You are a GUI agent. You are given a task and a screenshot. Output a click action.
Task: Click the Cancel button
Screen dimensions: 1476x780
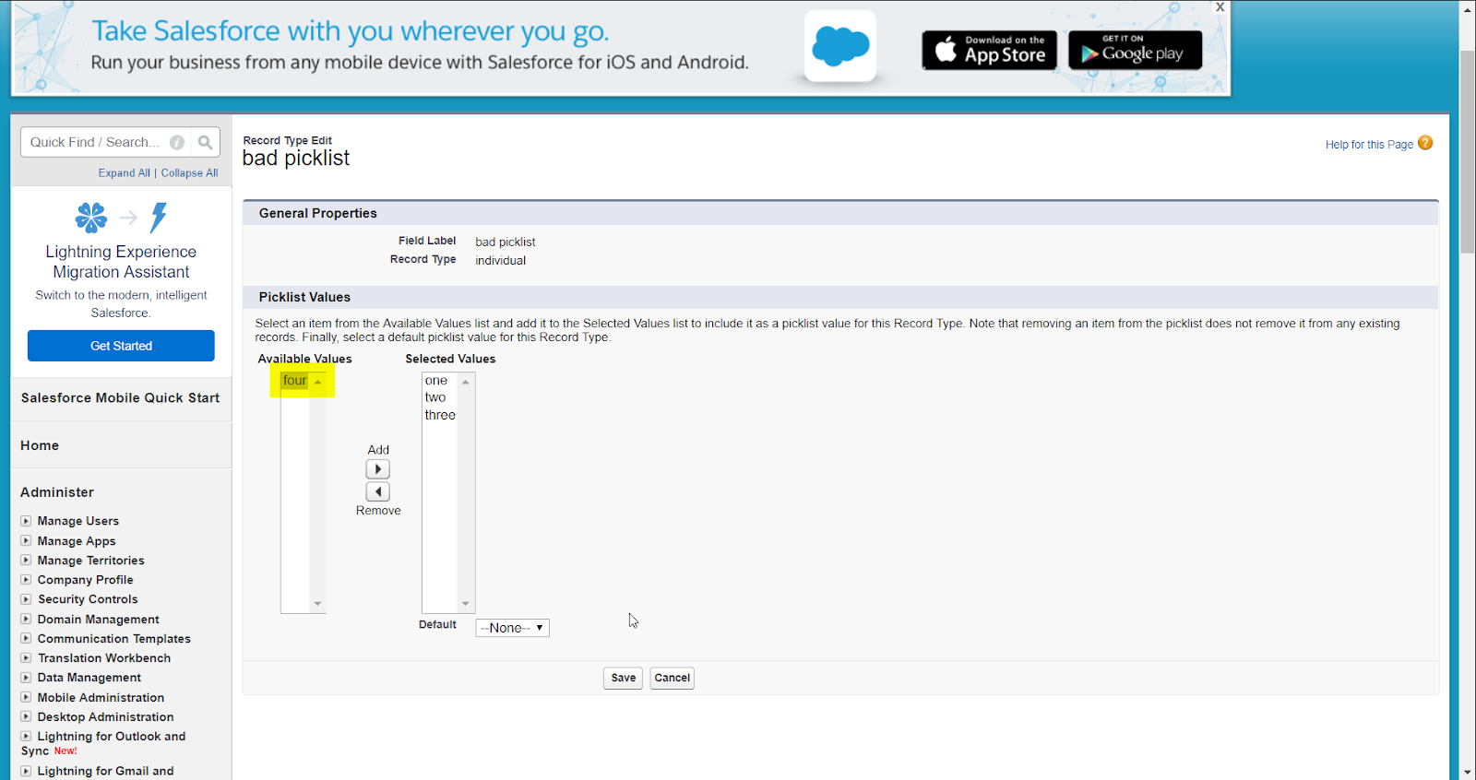(672, 678)
